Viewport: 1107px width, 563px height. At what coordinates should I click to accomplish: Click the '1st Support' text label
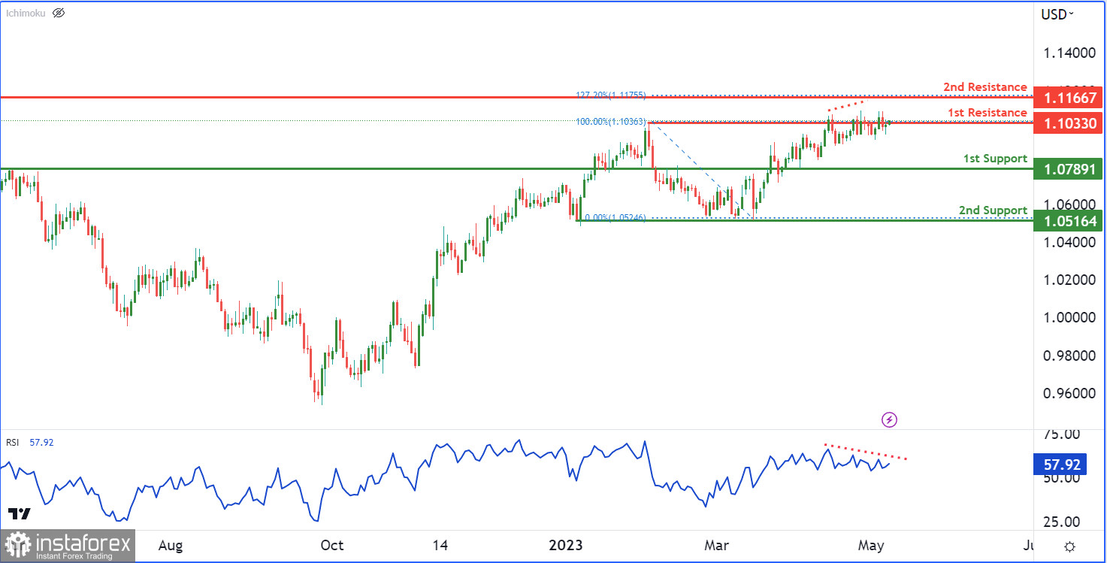pyautogui.click(x=995, y=159)
